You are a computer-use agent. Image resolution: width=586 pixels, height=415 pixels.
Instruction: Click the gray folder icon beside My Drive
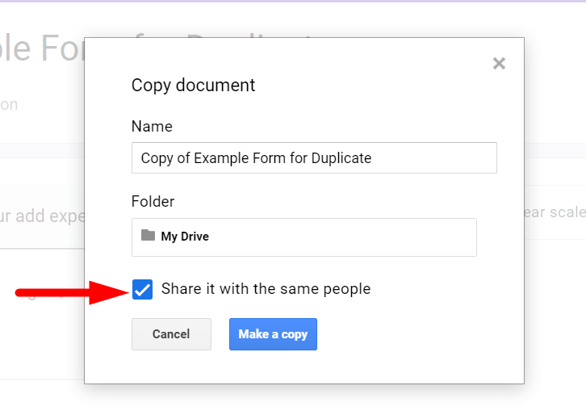[148, 236]
